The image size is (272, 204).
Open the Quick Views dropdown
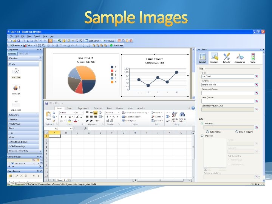coord(93,41)
